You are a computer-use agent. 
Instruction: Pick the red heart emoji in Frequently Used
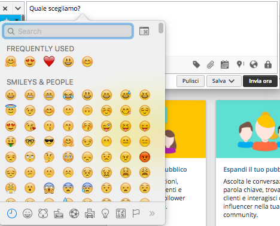[49, 61]
